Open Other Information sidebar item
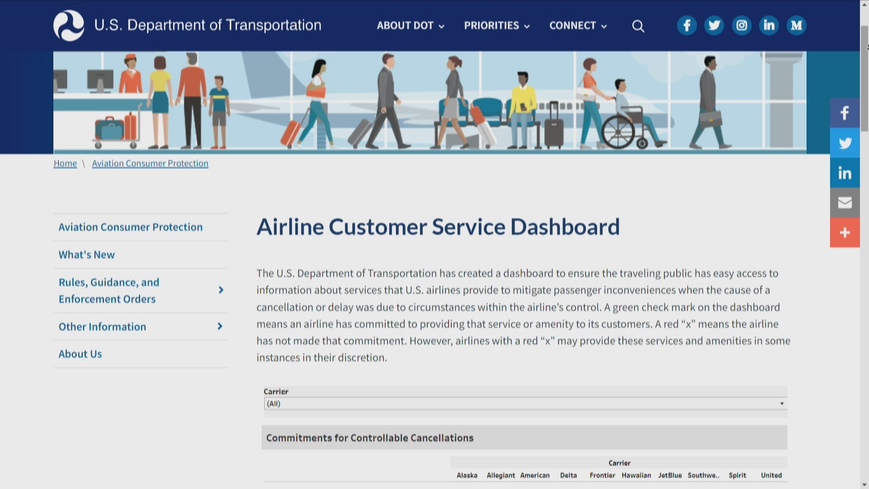The height and width of the screenshot is (489, 869). pos(102,326)
